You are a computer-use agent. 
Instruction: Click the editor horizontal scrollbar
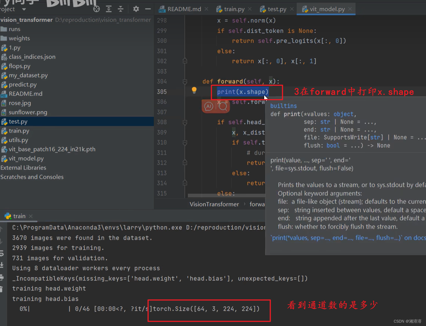pyautogui.click(x=226, y=196)
